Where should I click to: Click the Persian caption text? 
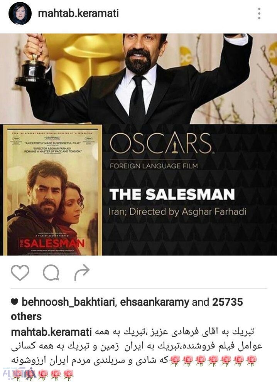(x=137, y=346)
